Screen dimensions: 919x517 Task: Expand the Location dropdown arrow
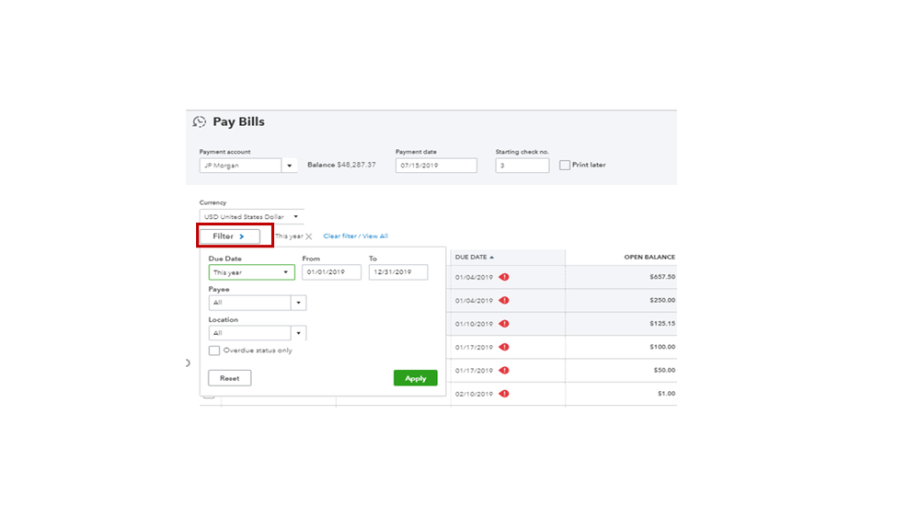pyautogui.click(x=298, y=333)
